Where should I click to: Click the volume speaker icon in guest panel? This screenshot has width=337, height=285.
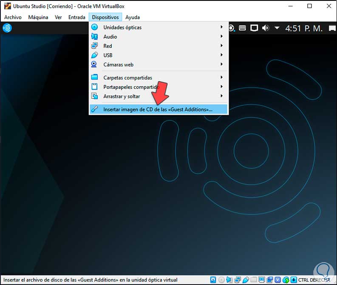click(266, 28)
